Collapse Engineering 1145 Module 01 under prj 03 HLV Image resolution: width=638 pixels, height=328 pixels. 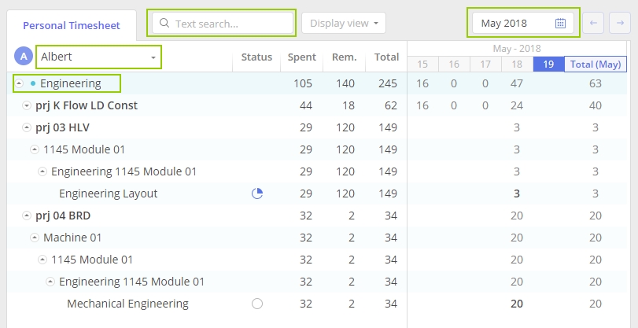pyautogui.click(x=42, y=171)
